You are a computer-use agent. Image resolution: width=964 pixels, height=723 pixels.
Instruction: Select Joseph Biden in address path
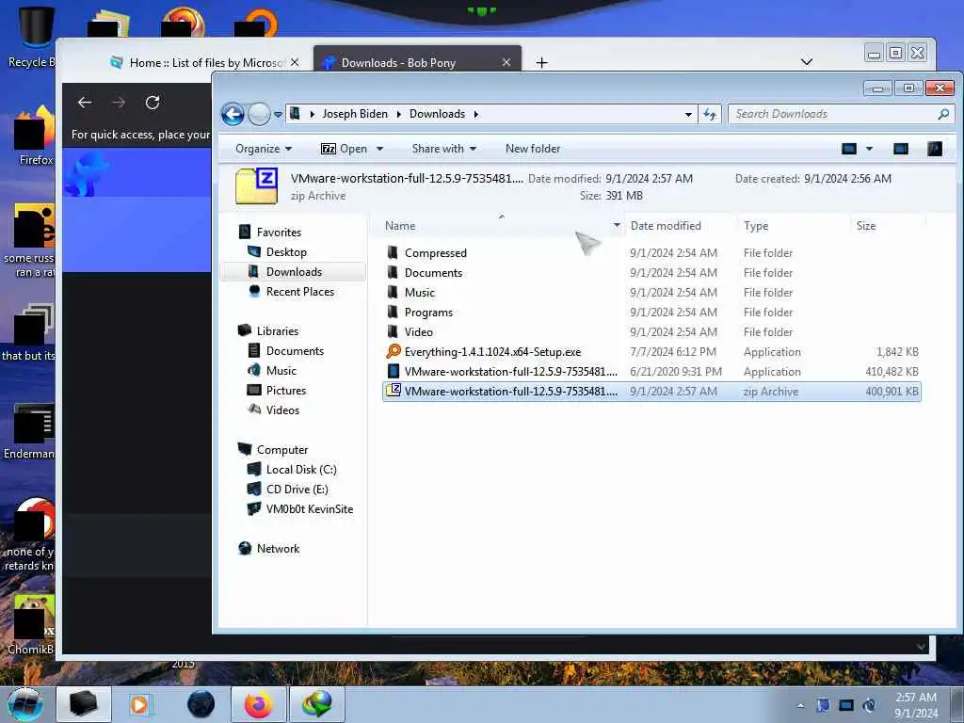355,114
